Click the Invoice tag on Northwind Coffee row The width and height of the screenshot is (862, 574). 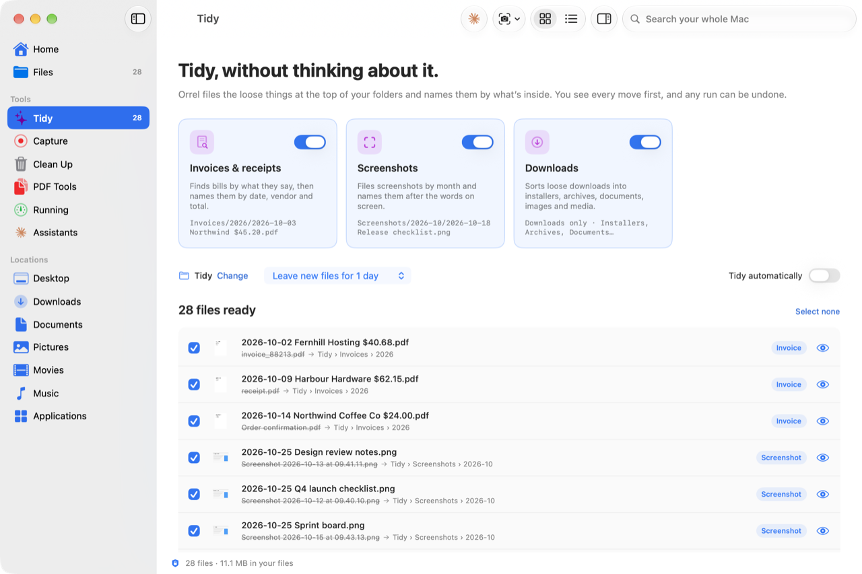coord(789,421)
